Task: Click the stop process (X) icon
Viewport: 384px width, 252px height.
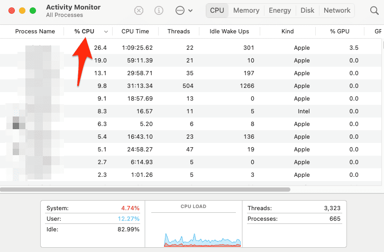Action: [x=139, y=11]
